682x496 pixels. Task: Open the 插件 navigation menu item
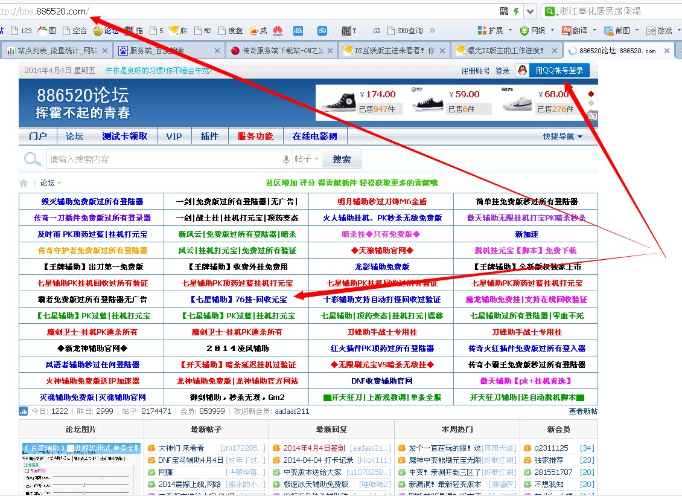click(x=209, y=137)
